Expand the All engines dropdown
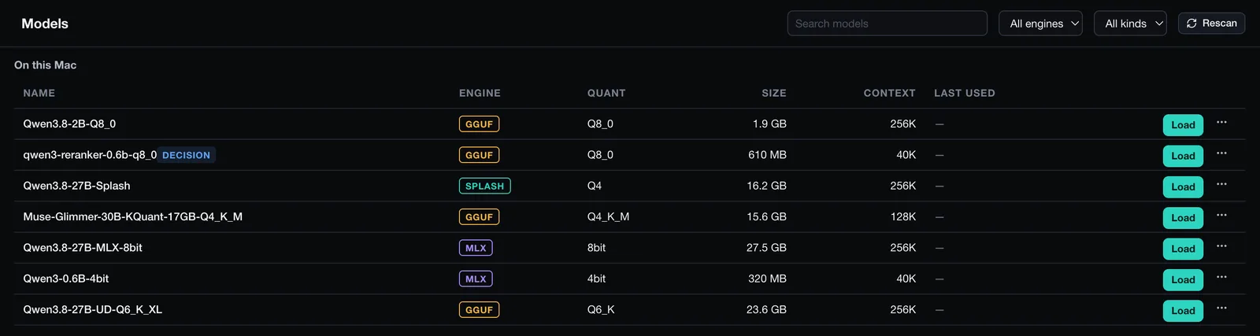 [1040, 24]
